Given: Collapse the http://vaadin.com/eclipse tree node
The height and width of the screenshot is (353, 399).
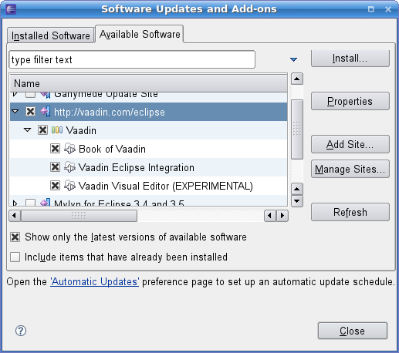Looking at the screenshot, I should [15, 112].
